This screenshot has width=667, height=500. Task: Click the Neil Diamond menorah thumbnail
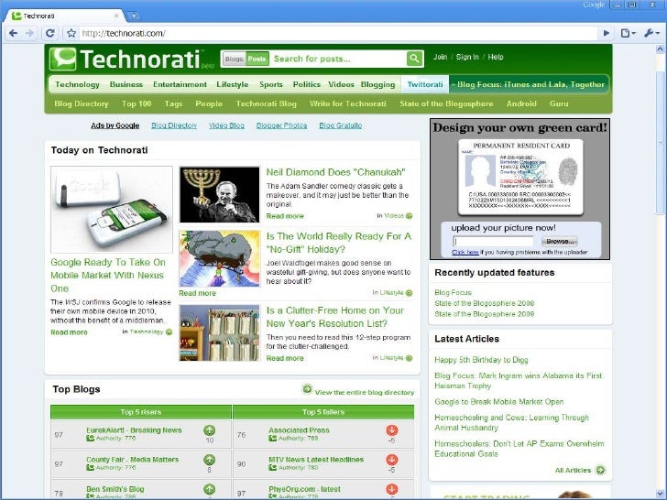click(x=220, y=194)
